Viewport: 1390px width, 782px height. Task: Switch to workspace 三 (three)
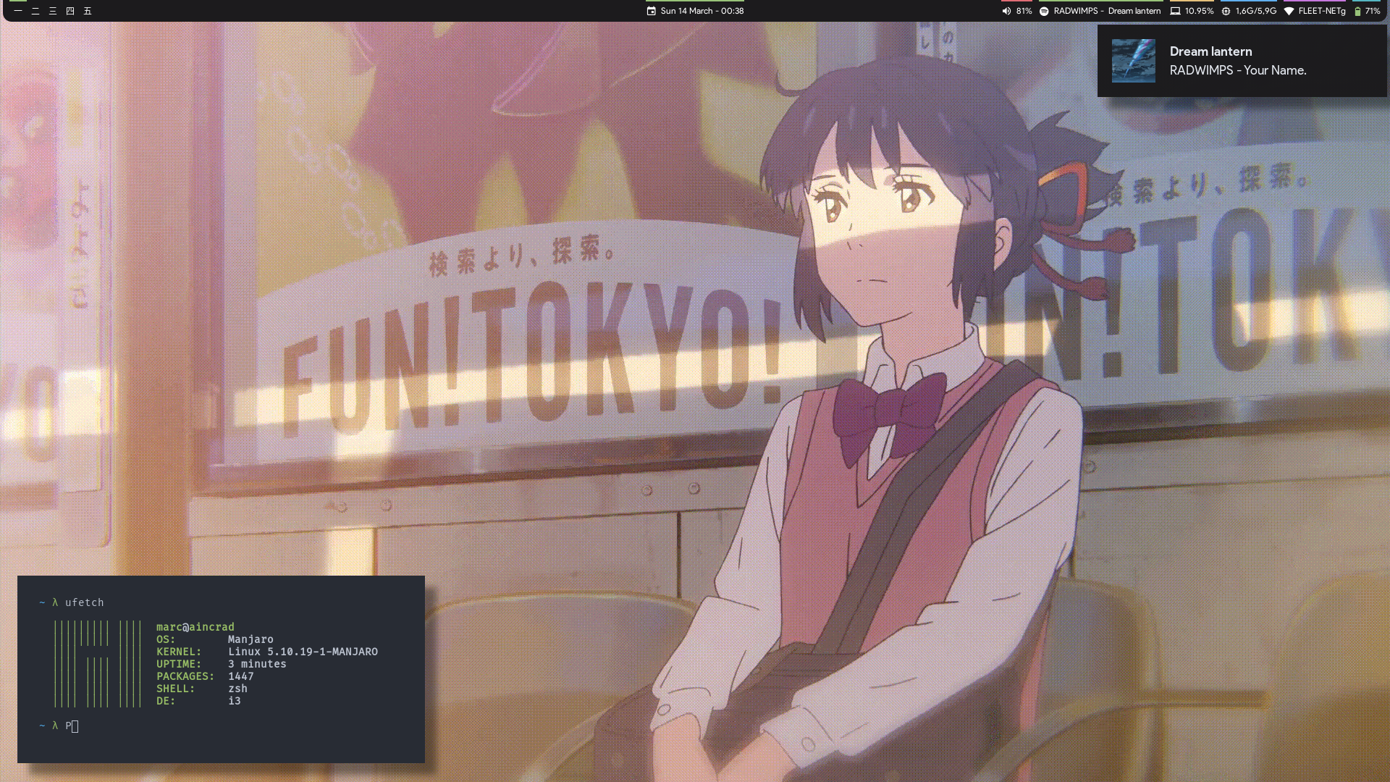53,11
